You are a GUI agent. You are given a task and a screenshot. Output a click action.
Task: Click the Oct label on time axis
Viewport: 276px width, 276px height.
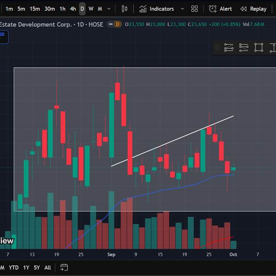[x=233, y=254]
